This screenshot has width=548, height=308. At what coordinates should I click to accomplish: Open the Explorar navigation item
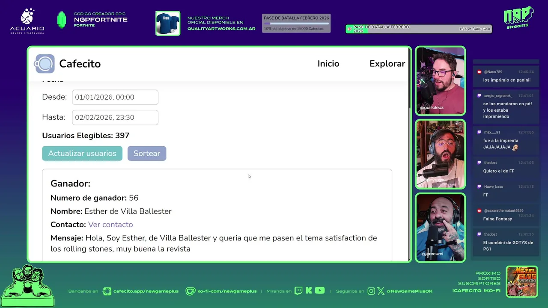pos(387,64)
